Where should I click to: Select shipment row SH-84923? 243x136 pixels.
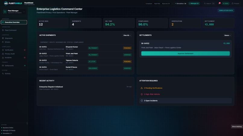pos(85,62)
